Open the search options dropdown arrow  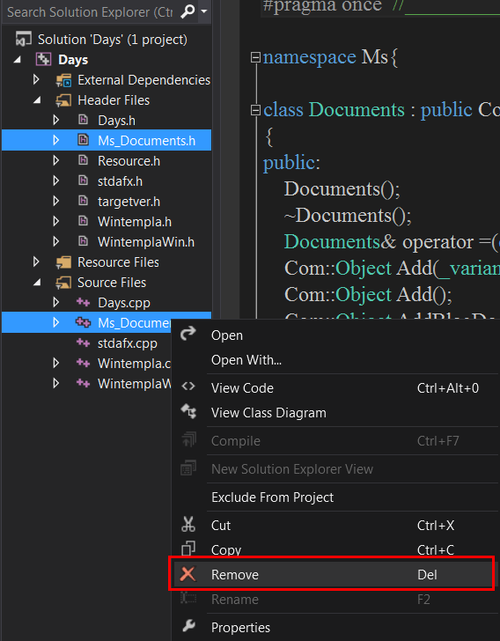[204, 11]
